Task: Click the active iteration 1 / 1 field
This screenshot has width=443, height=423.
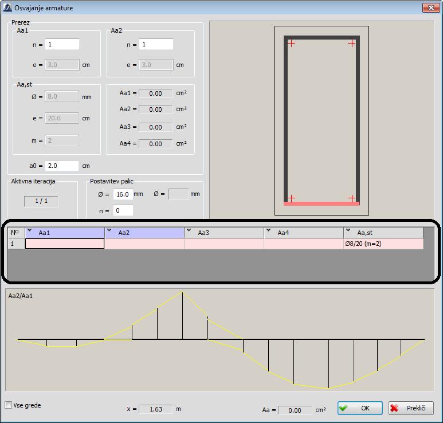Action: [x=41, y=201]
